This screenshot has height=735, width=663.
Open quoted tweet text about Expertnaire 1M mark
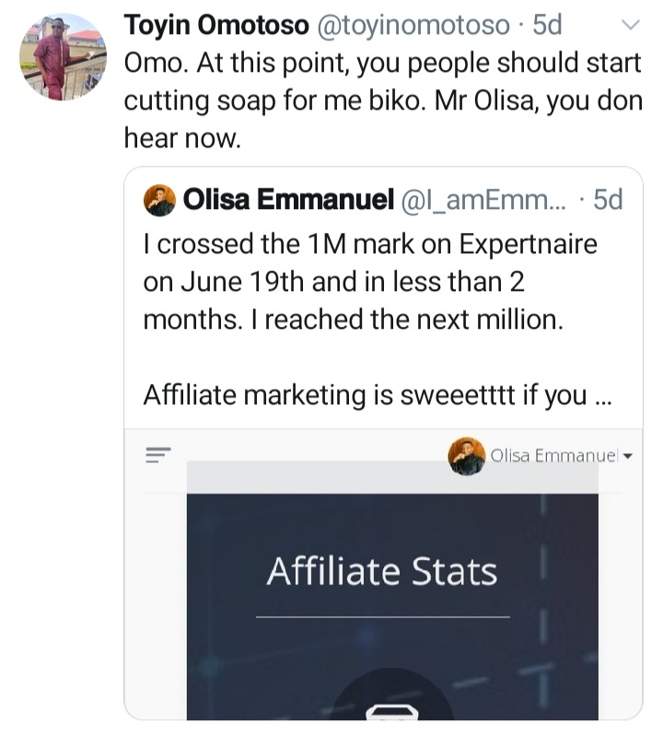[370, 282]
